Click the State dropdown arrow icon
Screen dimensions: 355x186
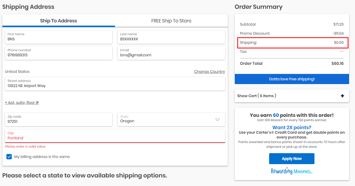pos(217,120)
